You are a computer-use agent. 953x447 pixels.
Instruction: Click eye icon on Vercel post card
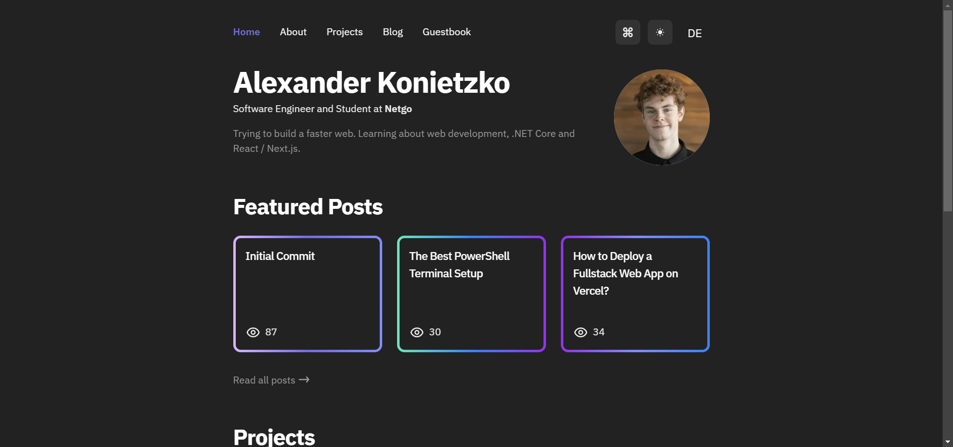581,332
